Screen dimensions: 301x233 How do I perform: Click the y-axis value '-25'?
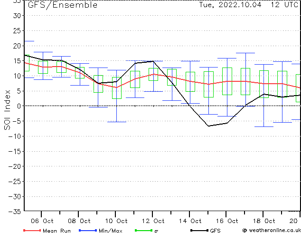[x=15, y=181]
